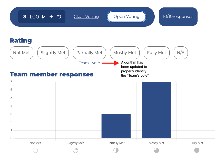The height and width of the screenshot is (159, 215).
Task: Choose the Partially Met rating
Action: point(89,53)
